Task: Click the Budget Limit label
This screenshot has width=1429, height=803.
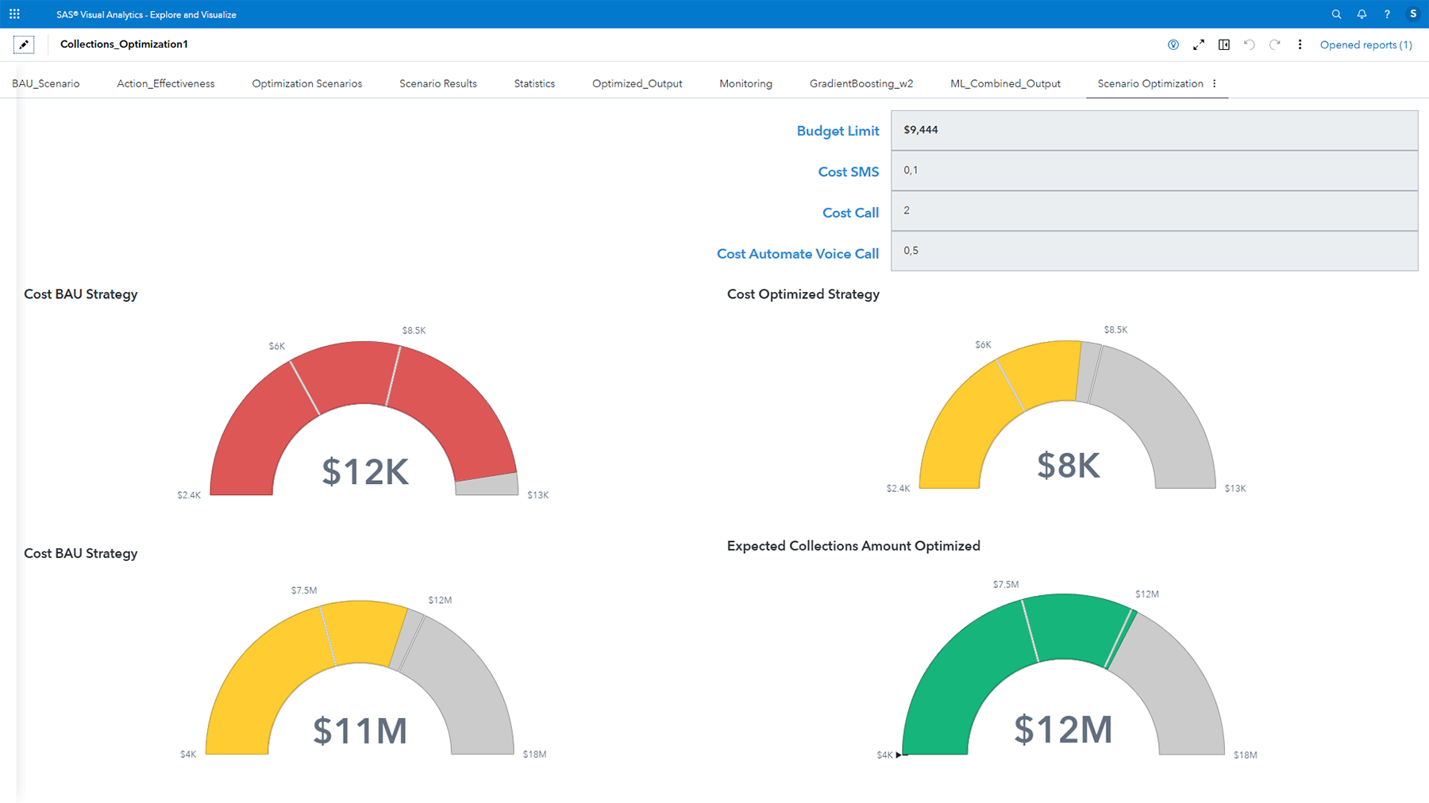Action: pos(838,131)
